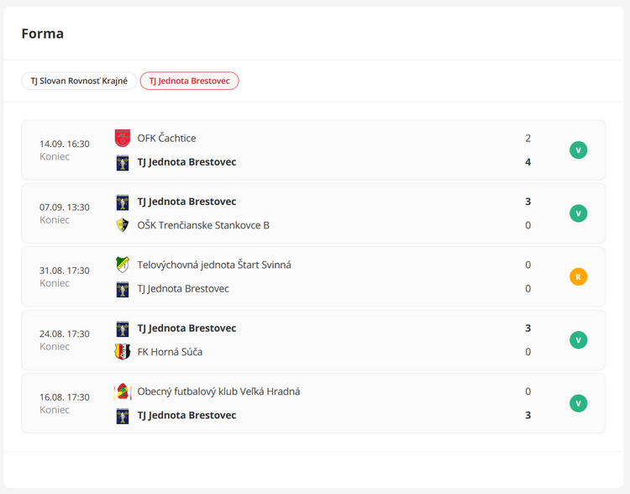The height and width of the screenshot is (494, 630).
Task: Click the green V badge for 24.08 match
Action: (578, 340)
